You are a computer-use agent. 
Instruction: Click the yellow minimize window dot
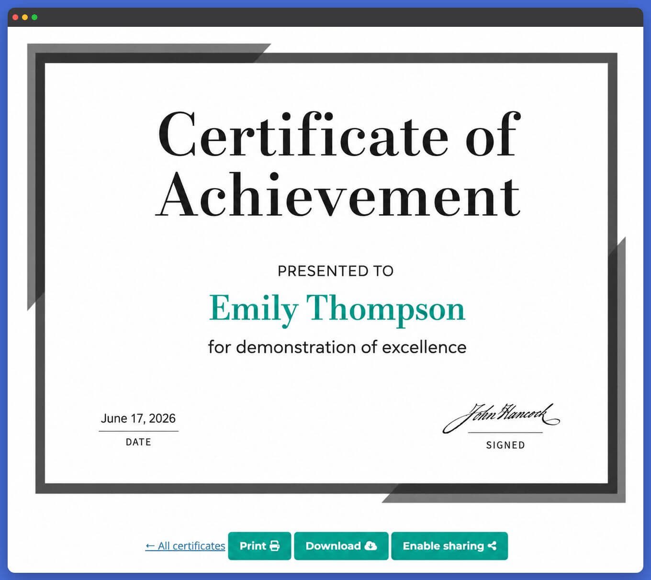25,17
